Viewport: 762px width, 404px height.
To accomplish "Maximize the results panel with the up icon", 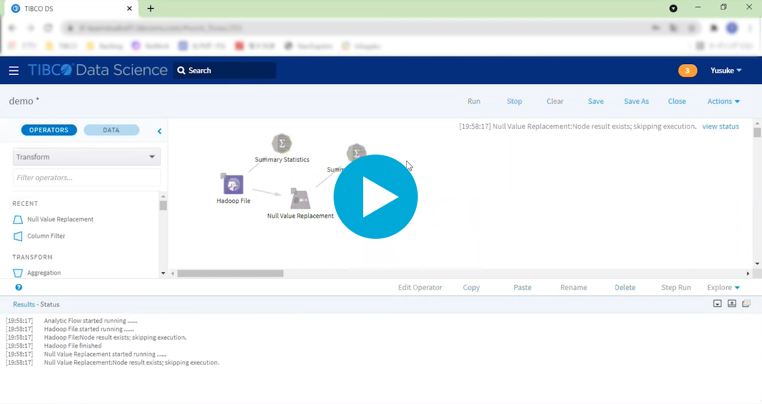I will pos(732,304).
